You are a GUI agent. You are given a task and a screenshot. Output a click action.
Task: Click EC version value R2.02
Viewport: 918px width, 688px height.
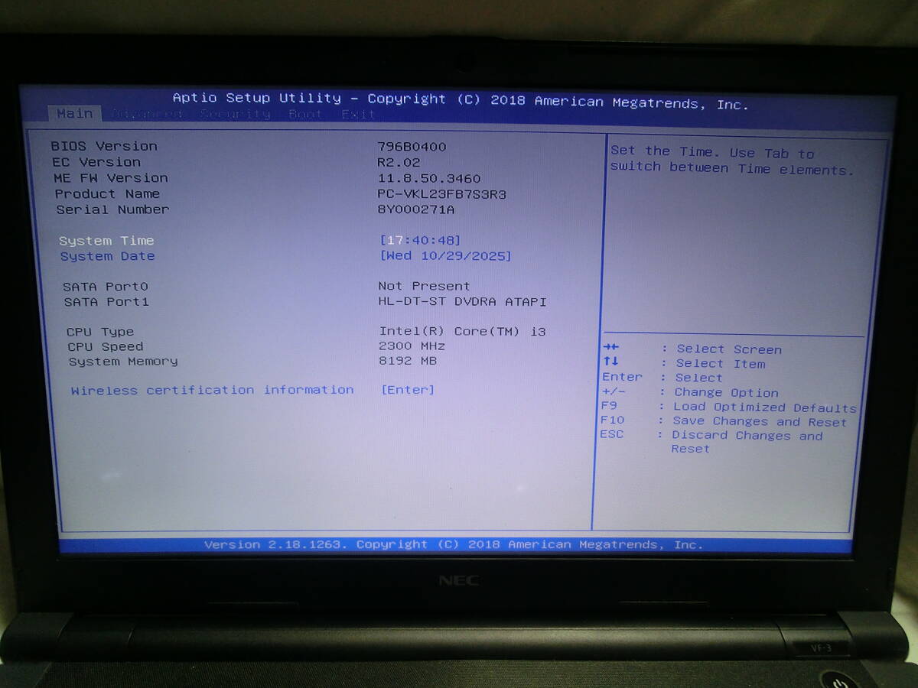pos(399,162)
